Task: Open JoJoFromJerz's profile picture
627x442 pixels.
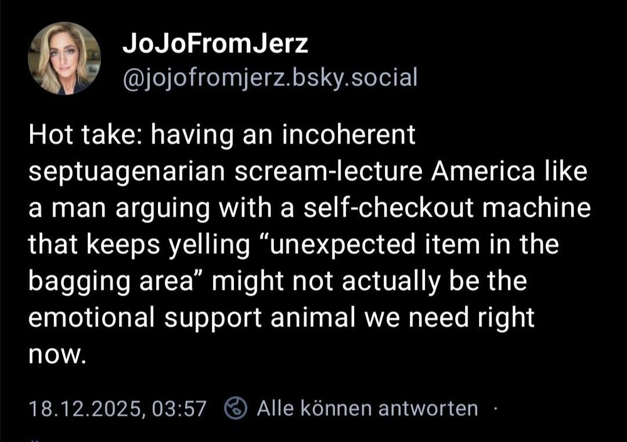Action: click(x=64, y=58)
